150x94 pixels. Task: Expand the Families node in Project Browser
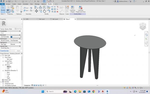click(1, 82)
